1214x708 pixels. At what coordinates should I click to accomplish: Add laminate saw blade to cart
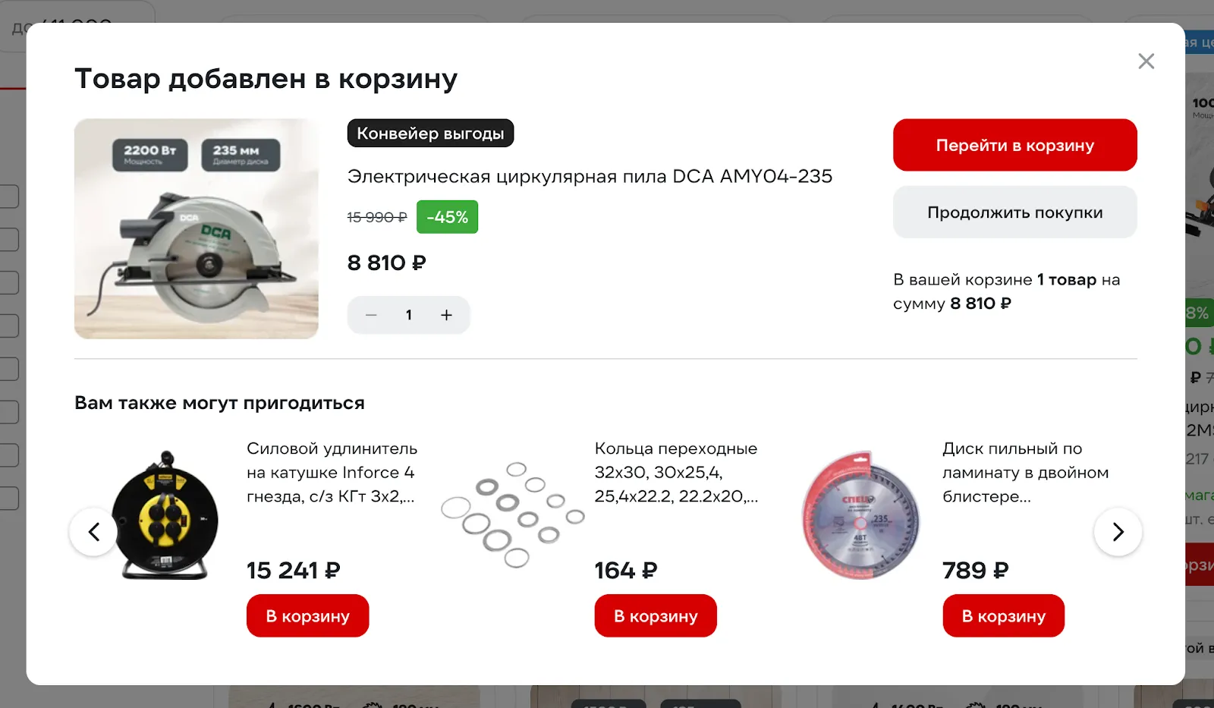(x=1003, y=615)
